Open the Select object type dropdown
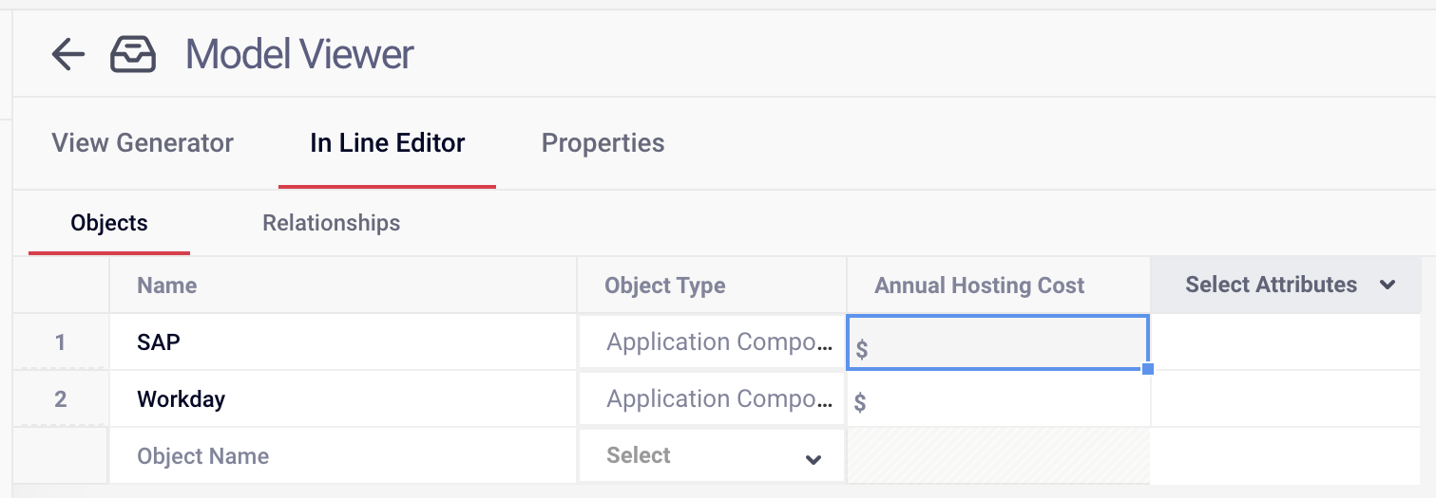1436x498 pixels. pos(712,456)
